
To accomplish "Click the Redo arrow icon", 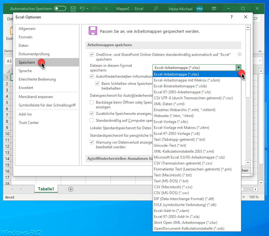I will 94,9.
